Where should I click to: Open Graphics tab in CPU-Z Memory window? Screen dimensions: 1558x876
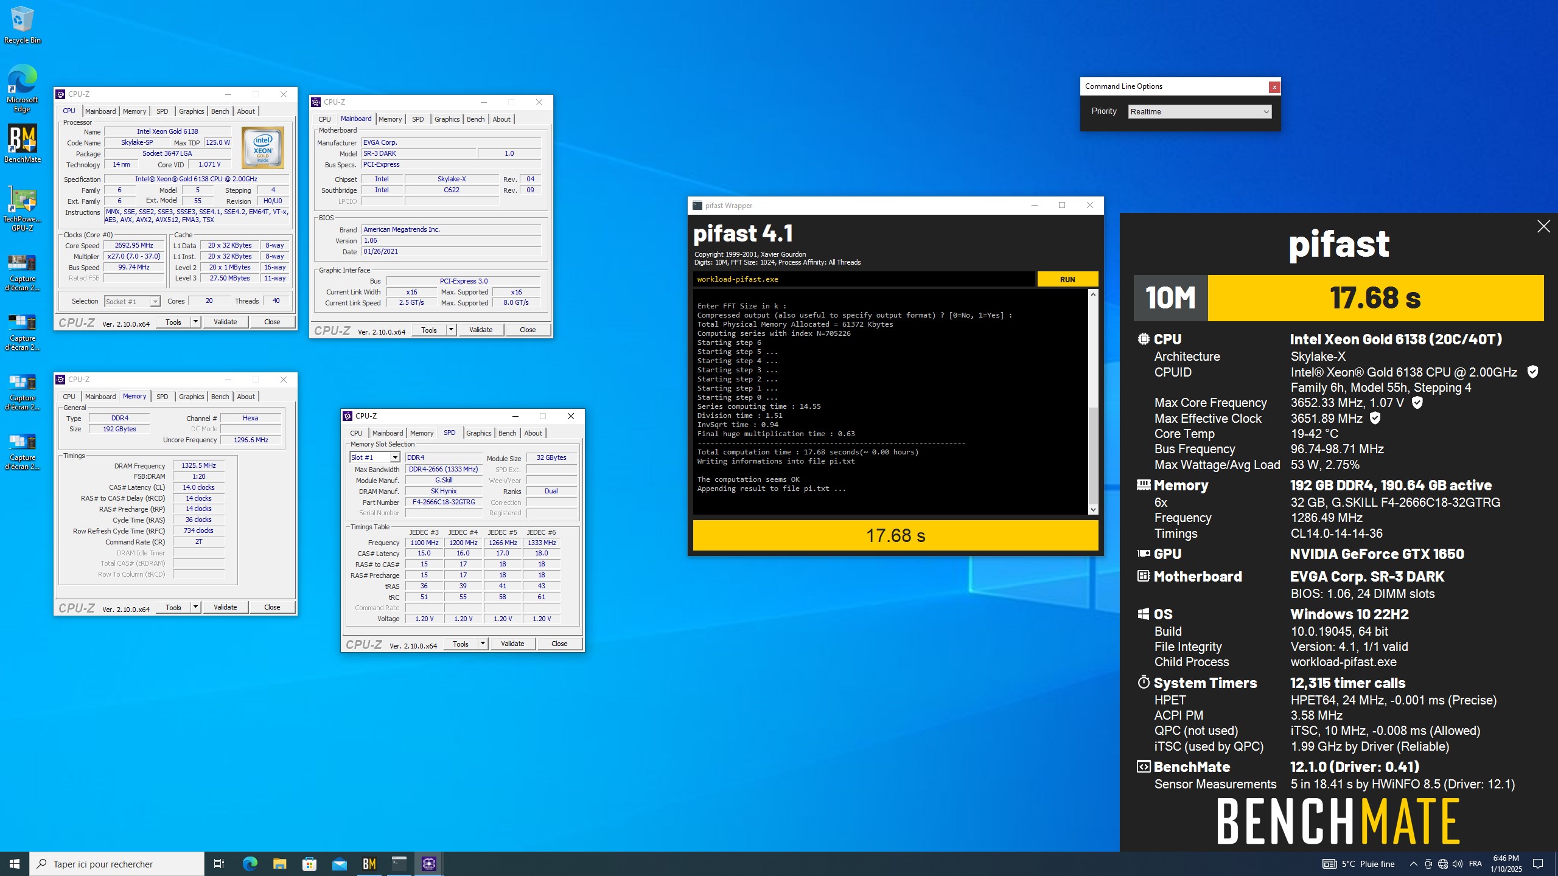[x=191, y=397]
